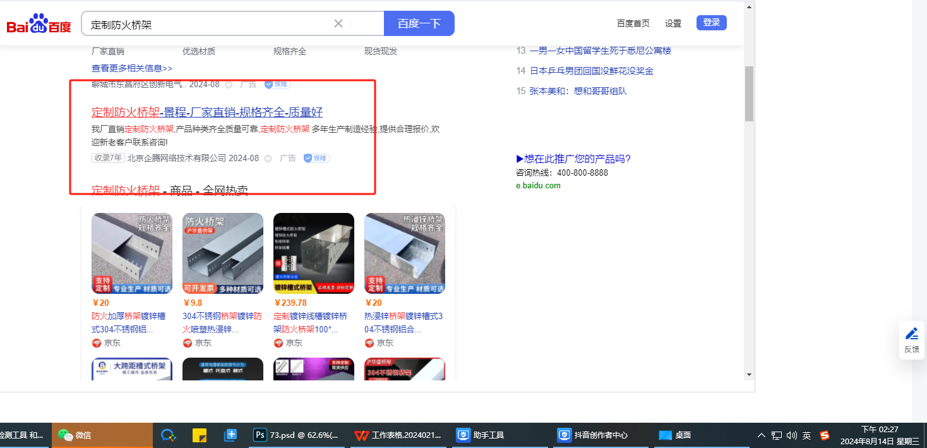Open product thumbnail for 热浸锌桥架 ¥20
927x448 pixels.
(405, 253)
